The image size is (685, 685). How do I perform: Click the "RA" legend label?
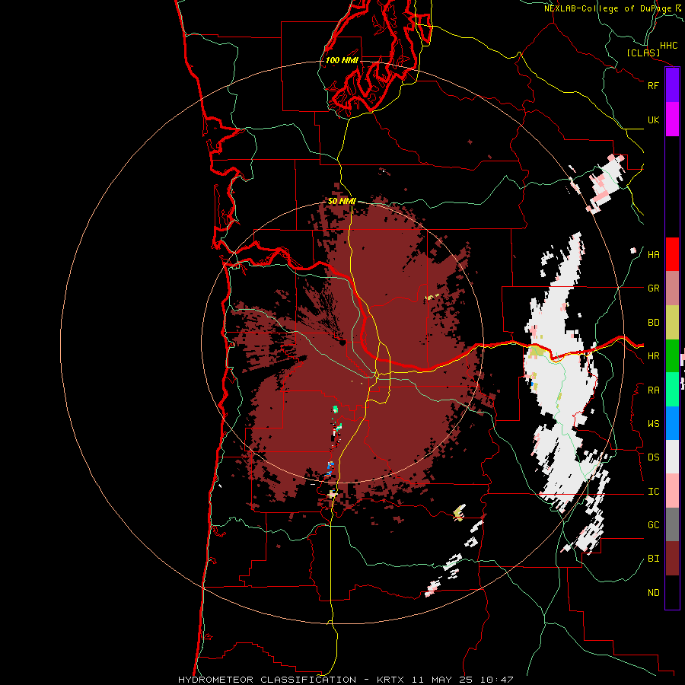pyautogui.click(x=653, y=390)
